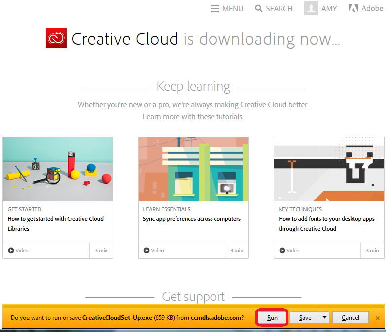Click "Video" label on the Libraries card
Image resolution: width=388 pixels, height=332 pixels.
(x=22, y=250)
